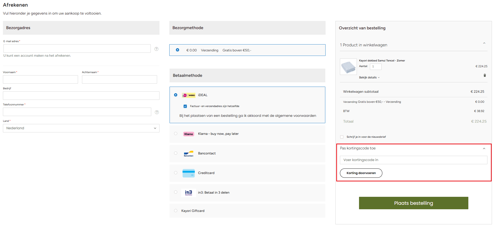This screenshot has width=497, height=227.
Task: Collapse the Pas kortingscode toe section
Action: click(484, 149)
